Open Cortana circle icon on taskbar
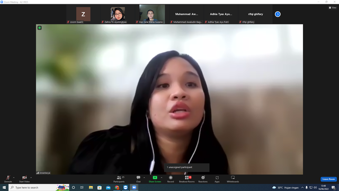The height and width of the screenshot is (191, 339). pyautogui.click(x=73, y=187)
